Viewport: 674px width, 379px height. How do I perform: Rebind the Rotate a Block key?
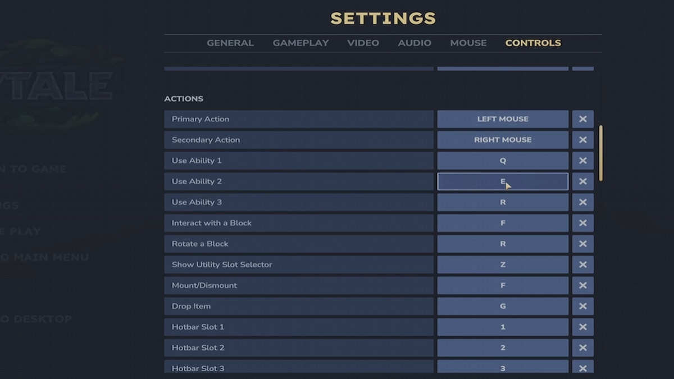coord(503,244)
